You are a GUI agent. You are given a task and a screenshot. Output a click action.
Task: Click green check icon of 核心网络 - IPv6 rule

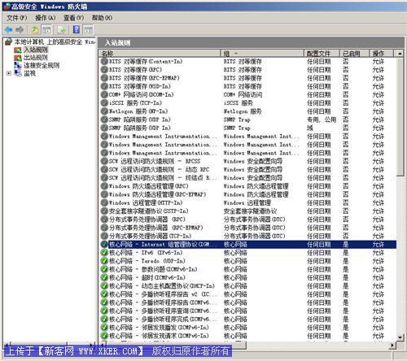pyautogui.click(x=104, y=253)
